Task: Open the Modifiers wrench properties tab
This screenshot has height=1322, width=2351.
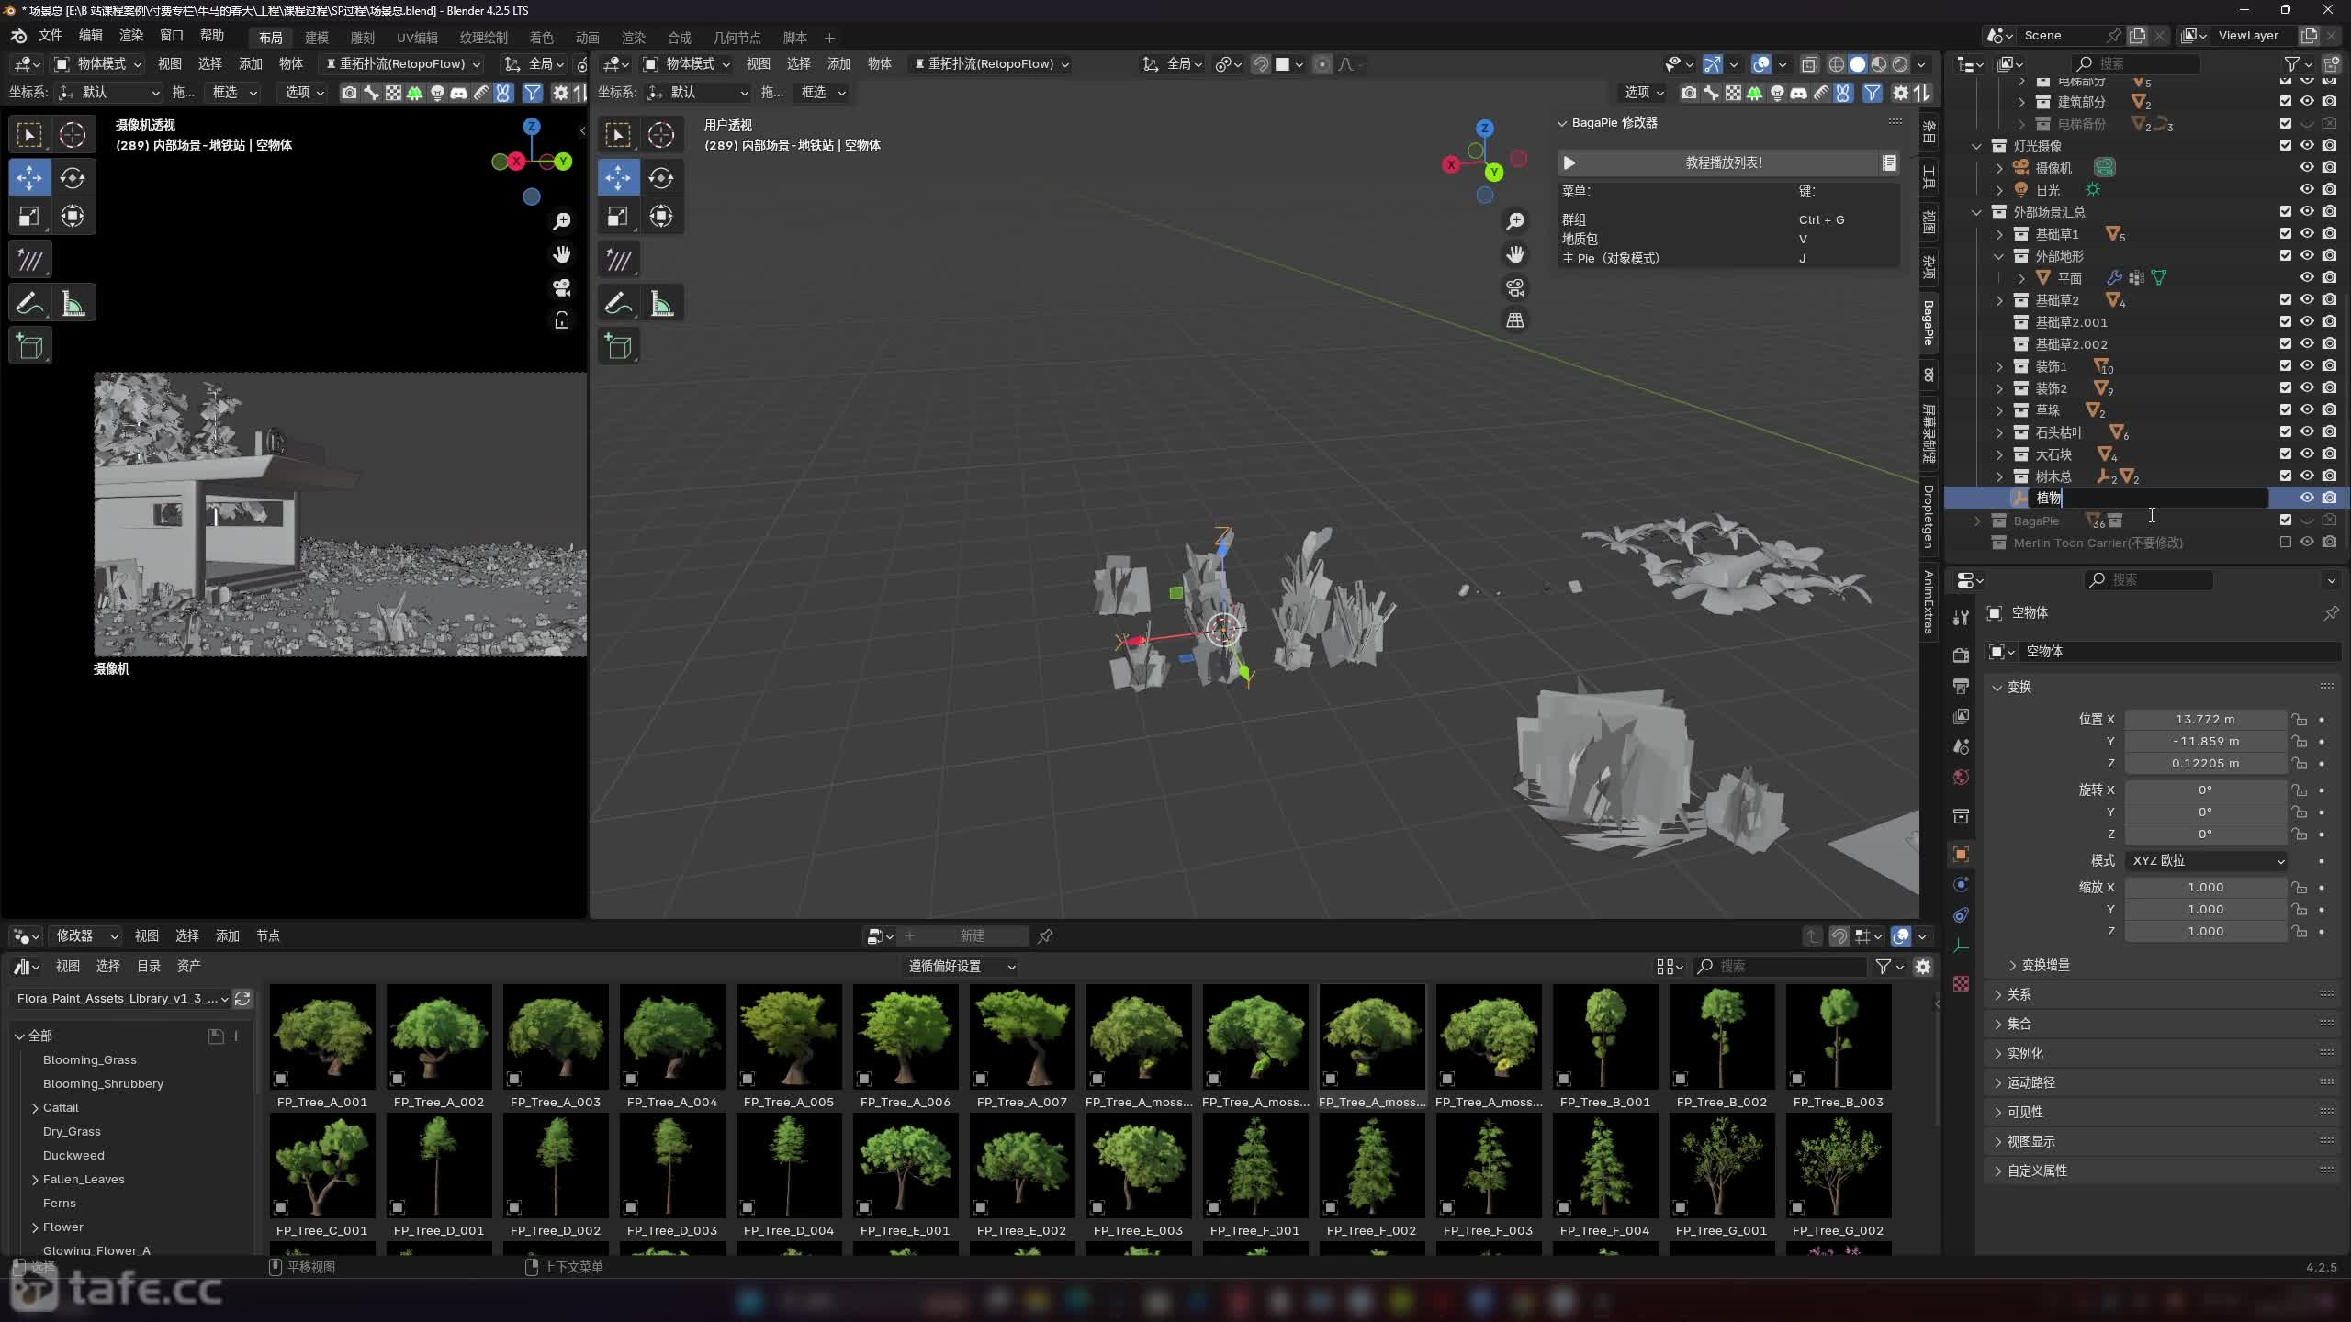Action: pos(1961,618)
